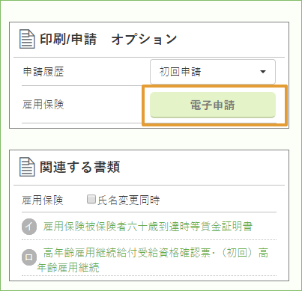This screenshot has width=302, height=291.
Task: Select the 初回申請 text in the combo box
Action: pyautogui.click(x=180, y=72)
